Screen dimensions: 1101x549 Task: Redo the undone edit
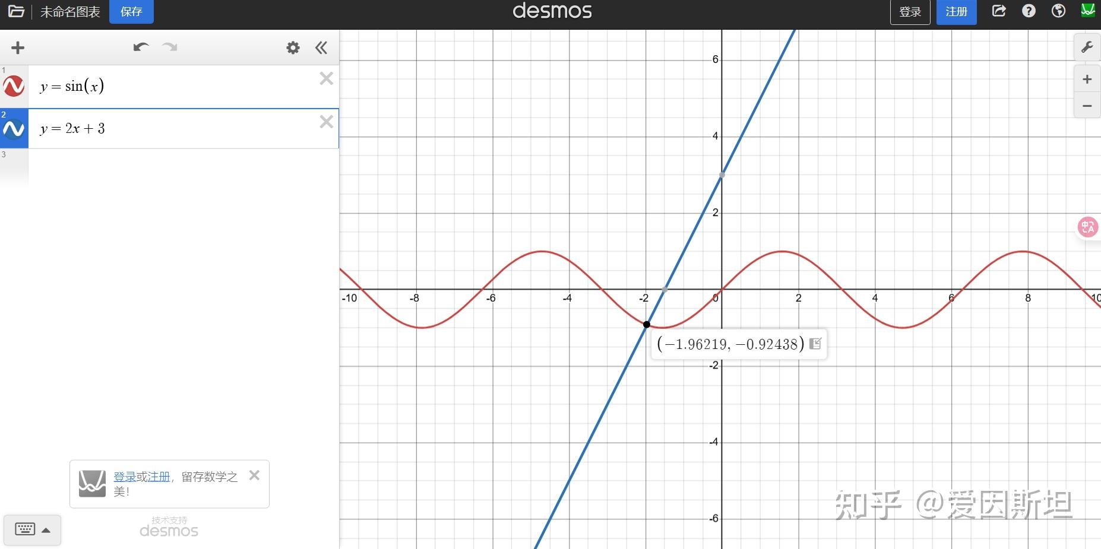[170, 47]
